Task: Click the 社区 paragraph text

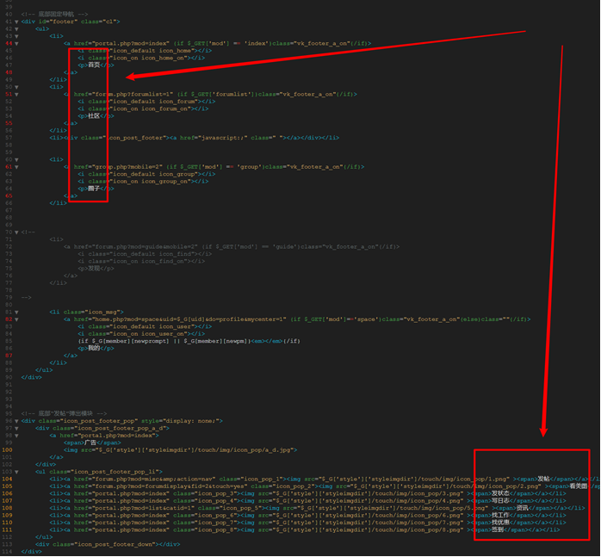Action: pyautogui.click(x=94, y=116)
